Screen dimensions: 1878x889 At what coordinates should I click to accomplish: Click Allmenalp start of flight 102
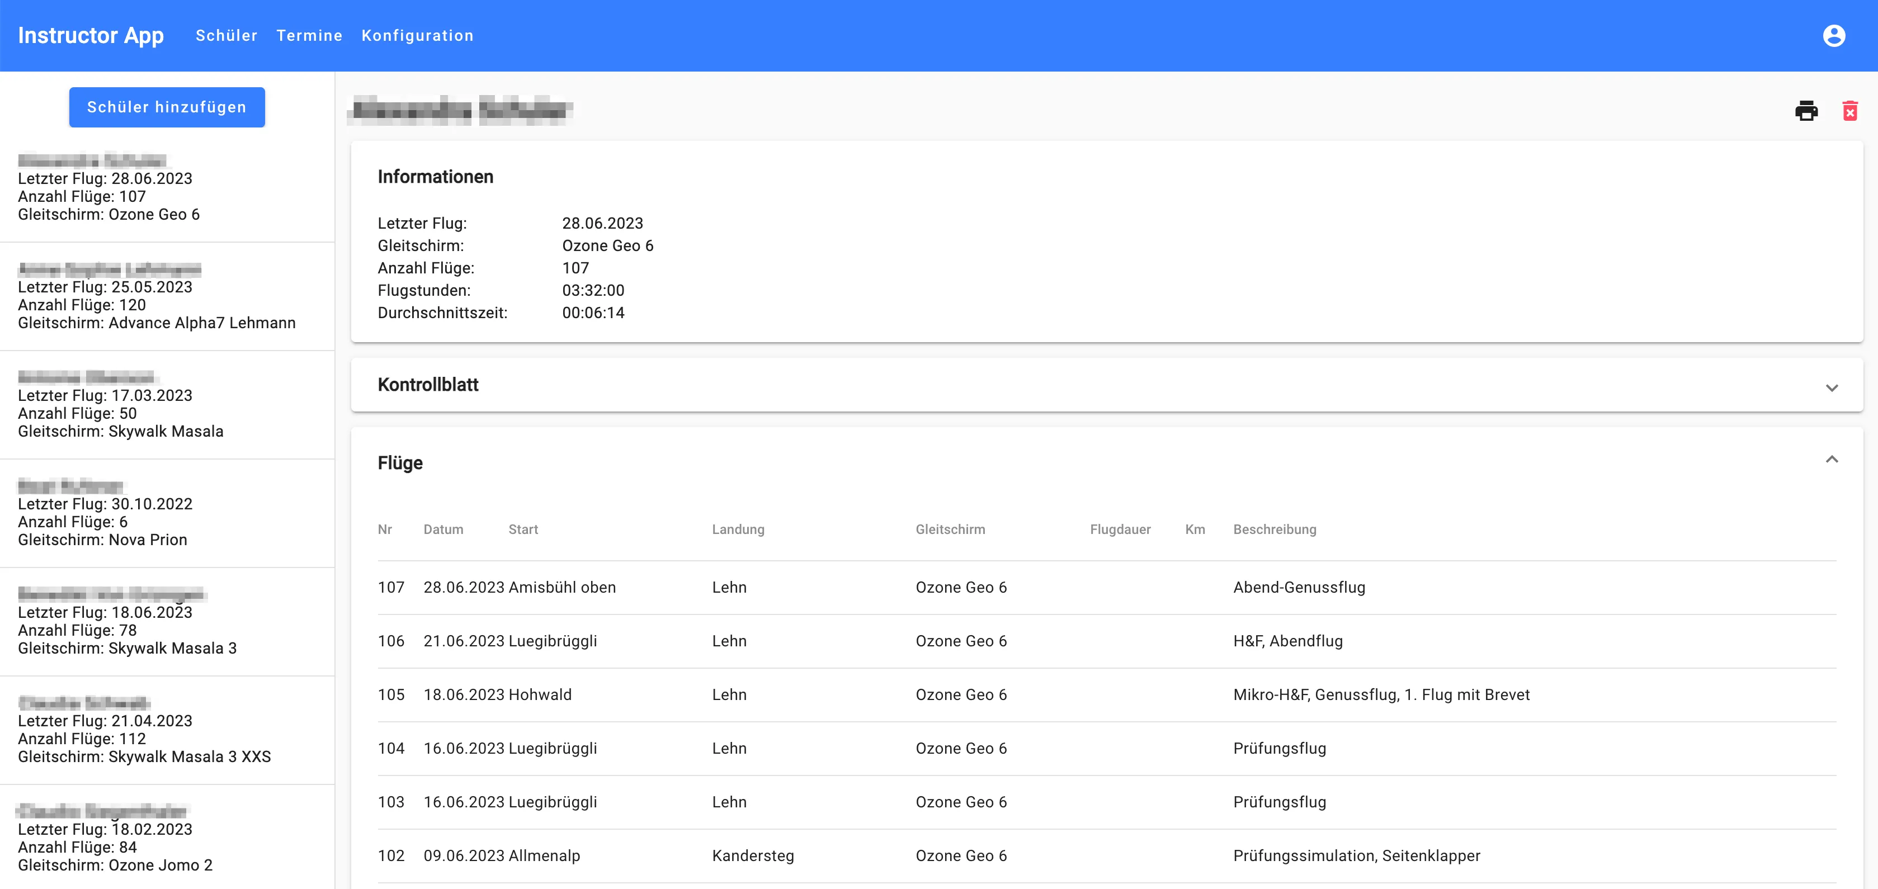(544, 856)
